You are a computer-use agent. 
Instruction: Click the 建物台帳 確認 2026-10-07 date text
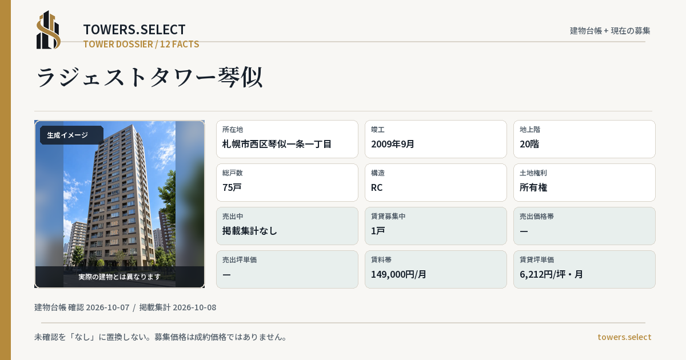click(x=82, y=307)
